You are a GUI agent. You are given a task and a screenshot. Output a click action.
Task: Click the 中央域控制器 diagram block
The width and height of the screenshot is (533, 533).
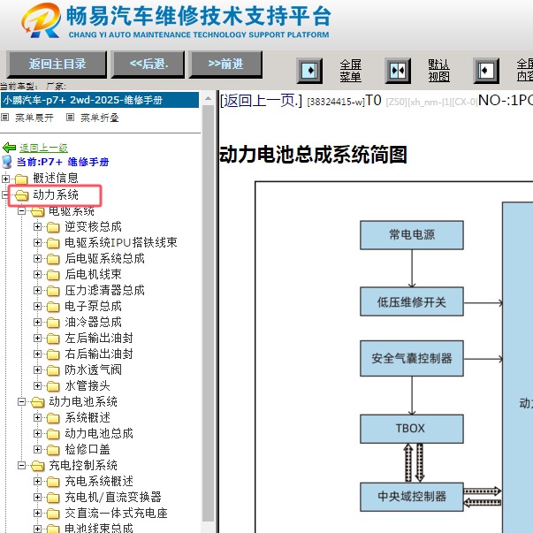412,497
